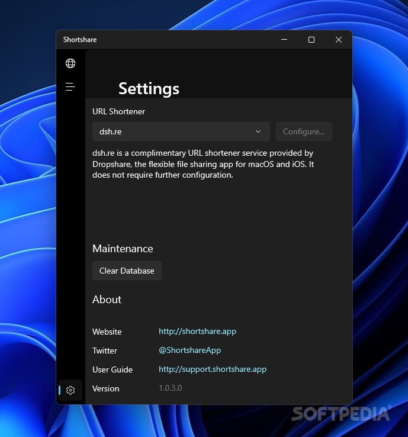The width and height of the screenshot is (408, 437).
Task: Expand the dsh.re URL shortener dropdown
Action: (x=181, y=131)
